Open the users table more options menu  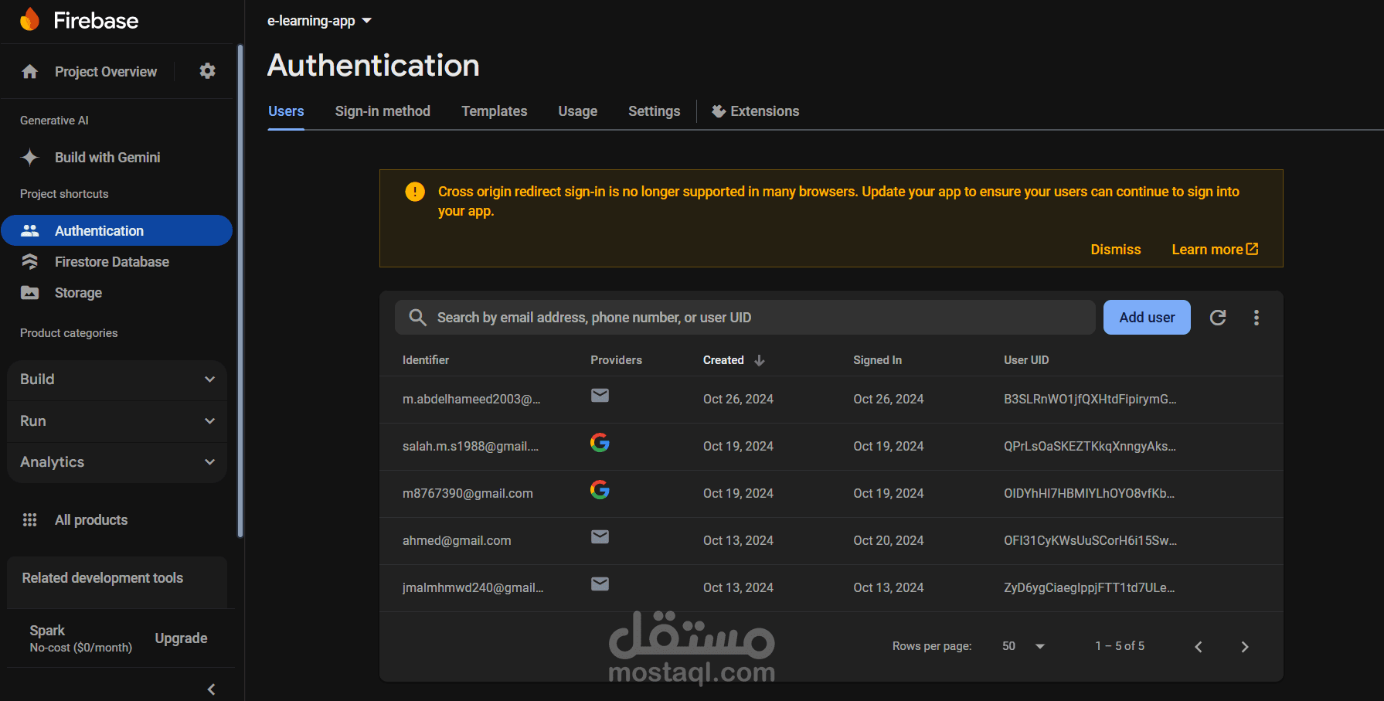pos(1256,318)
